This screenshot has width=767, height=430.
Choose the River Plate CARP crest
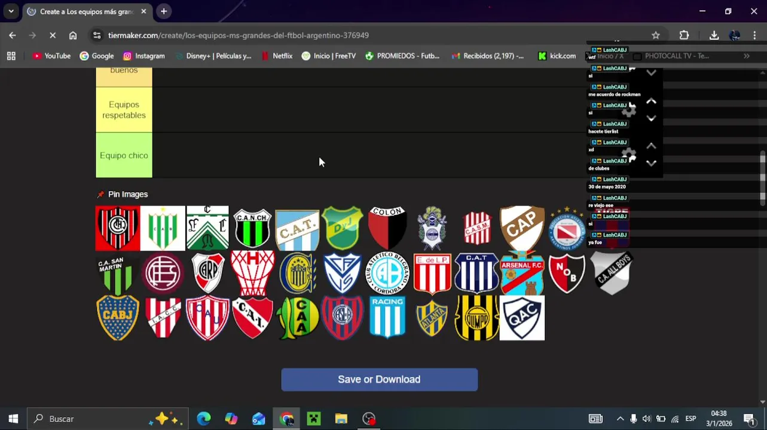click(207, 273)
